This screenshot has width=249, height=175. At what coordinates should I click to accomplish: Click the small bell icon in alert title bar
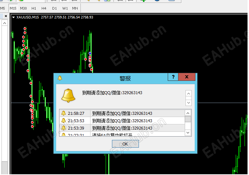click(x=60, y=78)
